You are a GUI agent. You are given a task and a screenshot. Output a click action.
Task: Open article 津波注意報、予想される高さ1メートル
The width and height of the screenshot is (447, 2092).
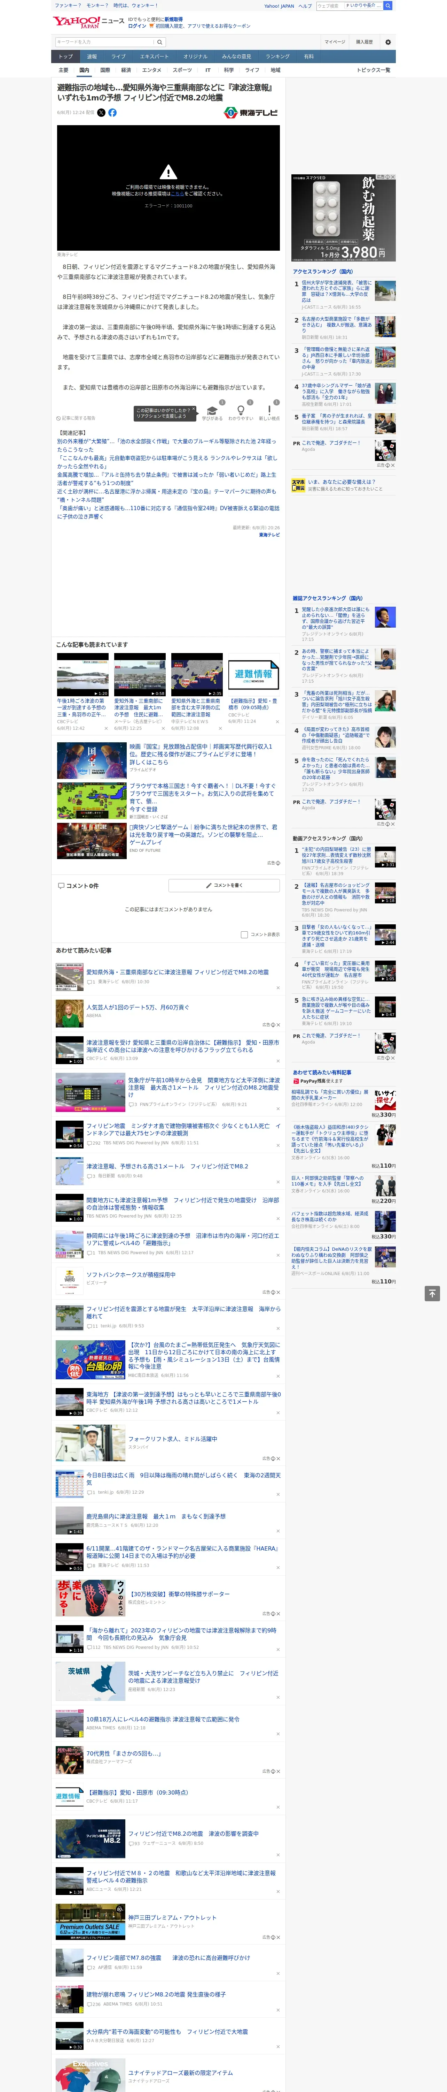[167, 1166]
